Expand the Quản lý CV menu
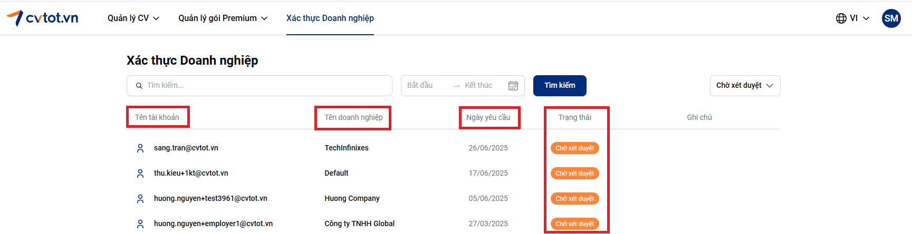The width and height of the screenshot is (912, 234). pos(133,18)
